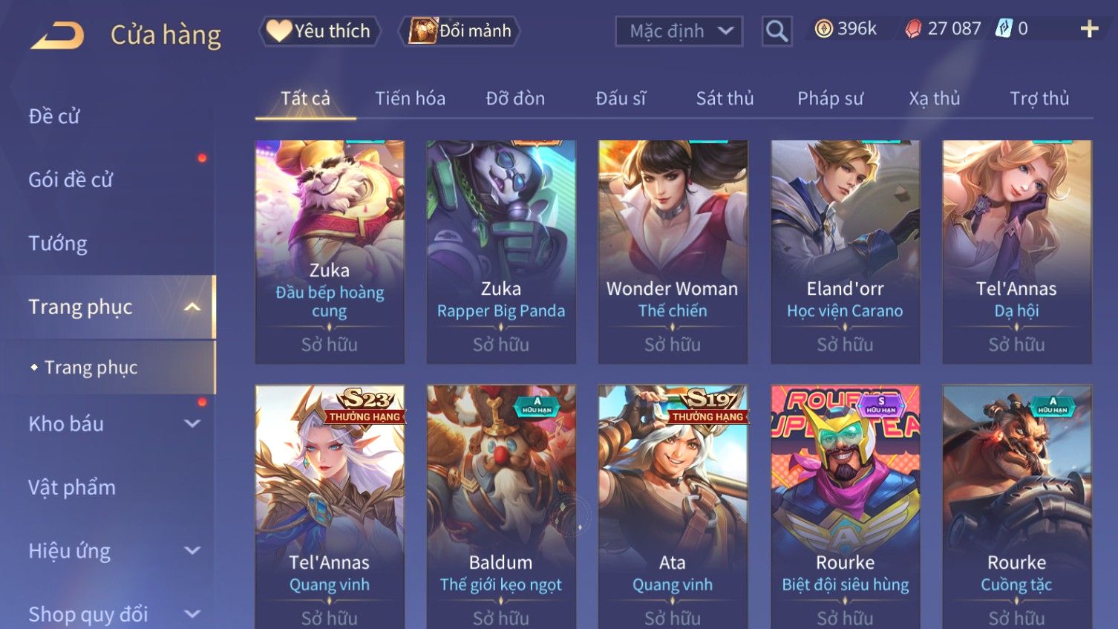Add currency with the plus icon
1118x629 pixels.
click(x=1089, y=29)
